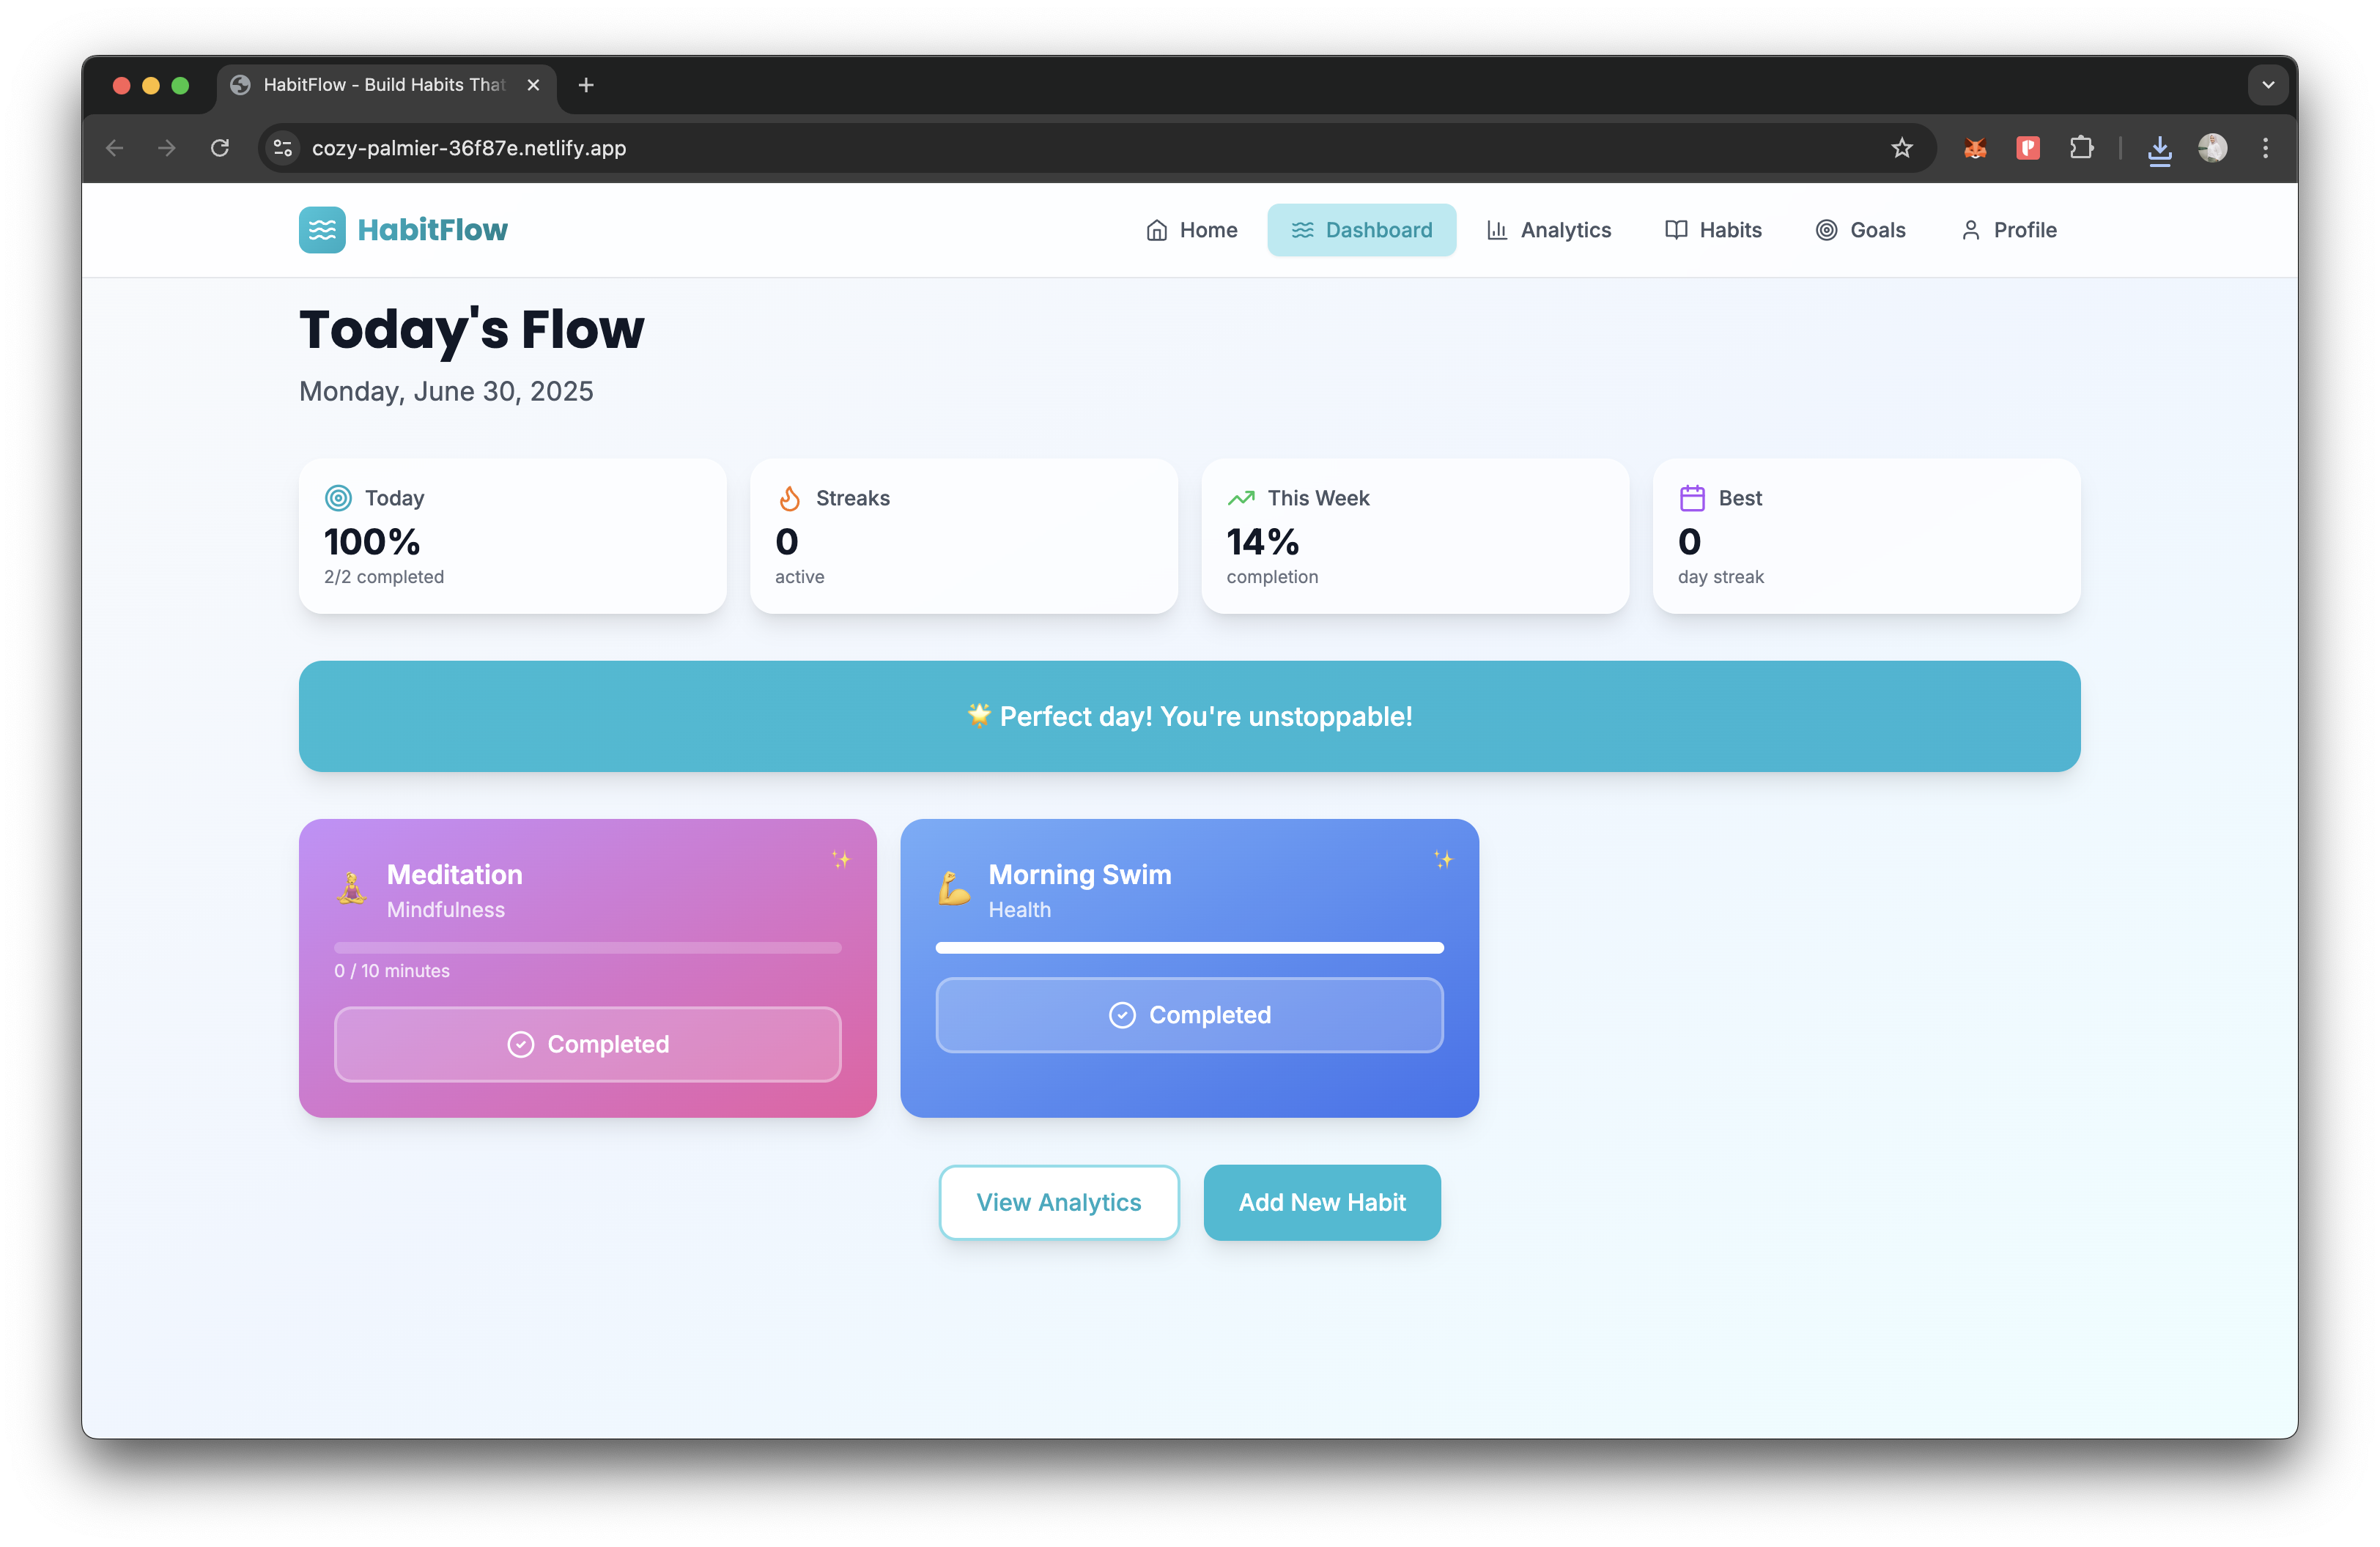Open the Goals nav tab
2380x1547 pixels.
(1861, 230)
